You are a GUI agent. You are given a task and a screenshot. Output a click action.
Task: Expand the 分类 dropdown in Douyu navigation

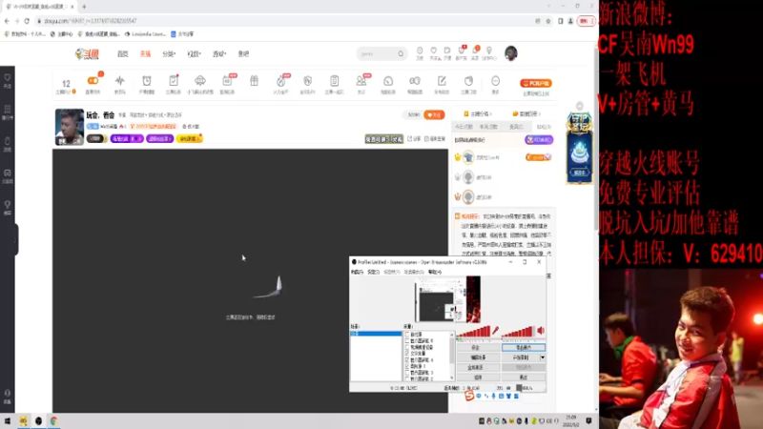pos(169,54)
